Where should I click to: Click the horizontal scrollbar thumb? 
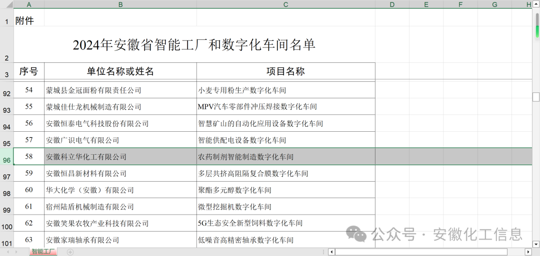(x=421, y=252)
